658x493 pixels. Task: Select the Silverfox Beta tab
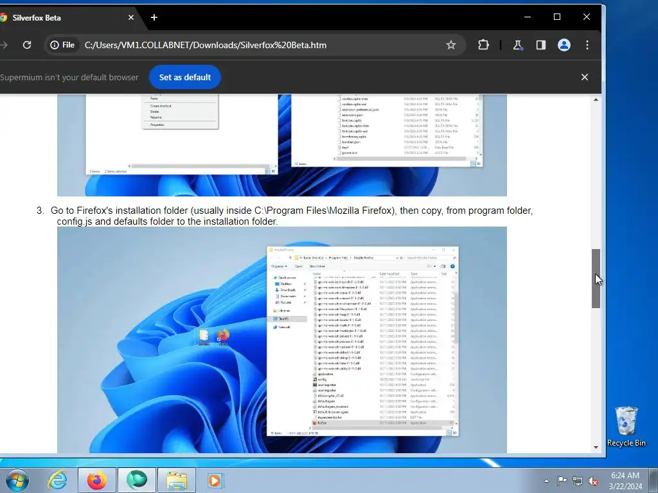[67, 17]
